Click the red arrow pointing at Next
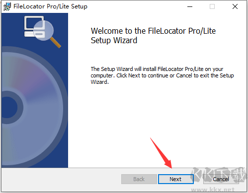This screenshot has width=248, height=193. pos(161,153)
